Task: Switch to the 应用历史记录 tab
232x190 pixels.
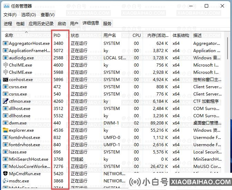Action: click(41, 24)
